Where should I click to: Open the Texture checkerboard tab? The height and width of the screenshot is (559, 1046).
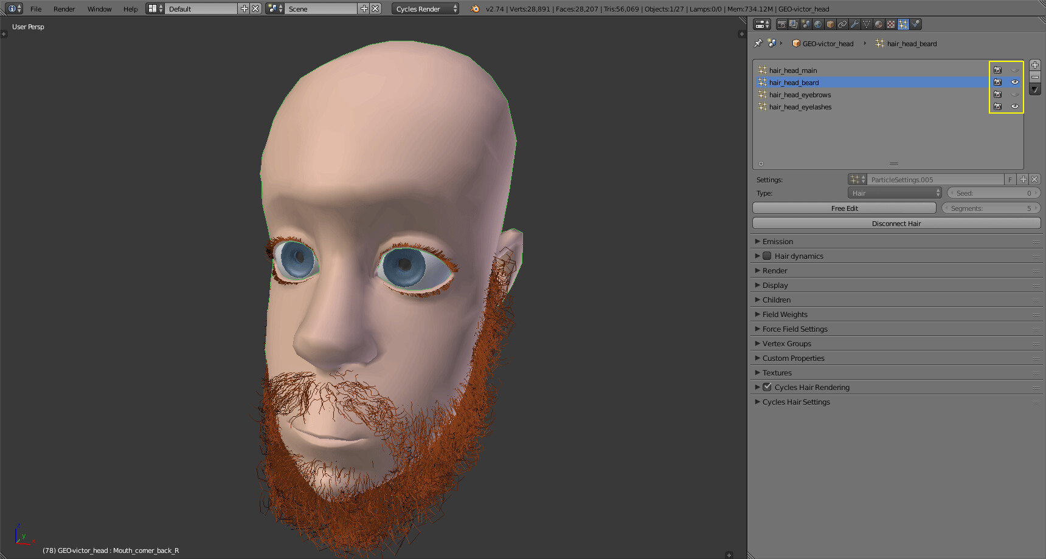tap(891, 24)
